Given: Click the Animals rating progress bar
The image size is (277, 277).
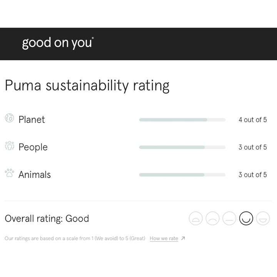Looking at the screenshot, I should pos(182,175).
